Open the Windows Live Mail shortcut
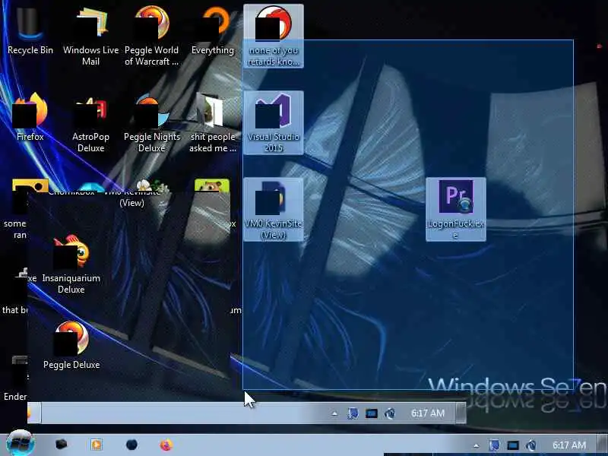This screenshot has height=456, width=608. click(x=90, y=36)
